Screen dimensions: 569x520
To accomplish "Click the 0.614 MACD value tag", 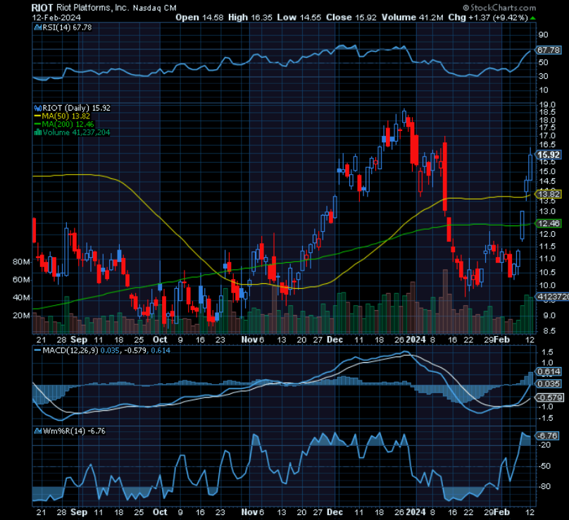I will coord(549,371).
